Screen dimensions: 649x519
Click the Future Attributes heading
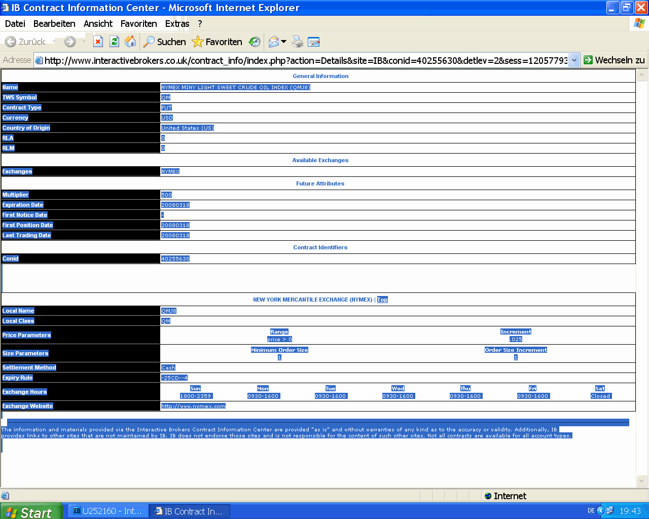tap(320, 183)
